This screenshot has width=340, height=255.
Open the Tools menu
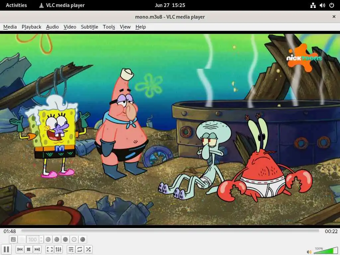109,27
